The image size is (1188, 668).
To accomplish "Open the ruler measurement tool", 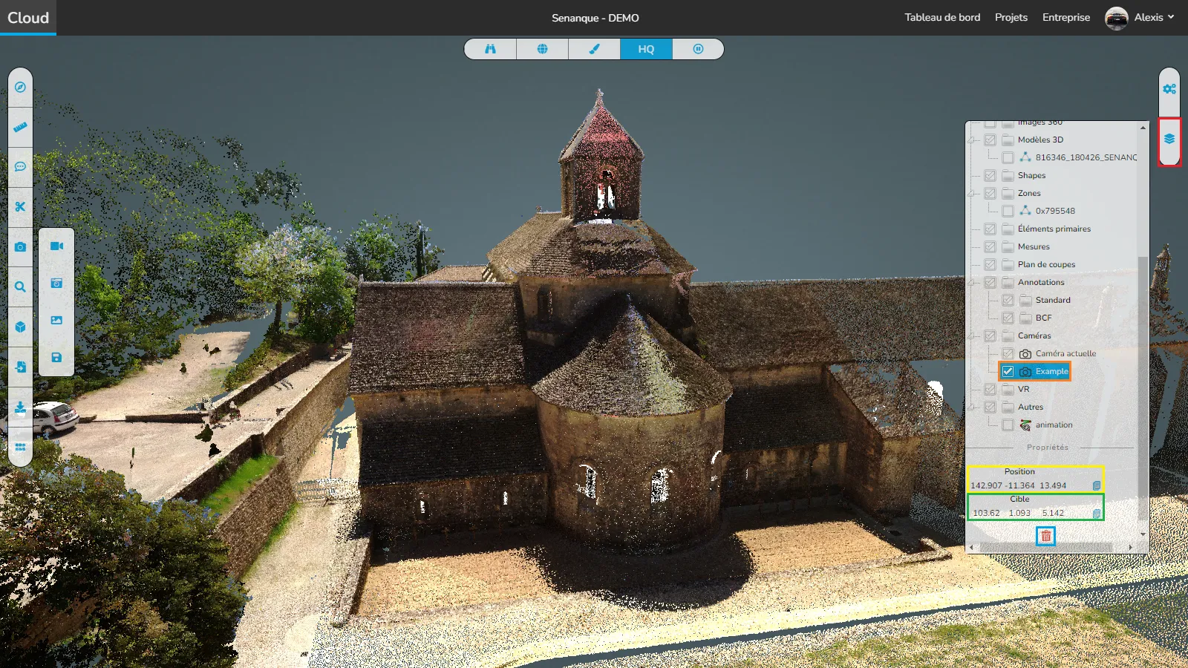I will (20, 127).
